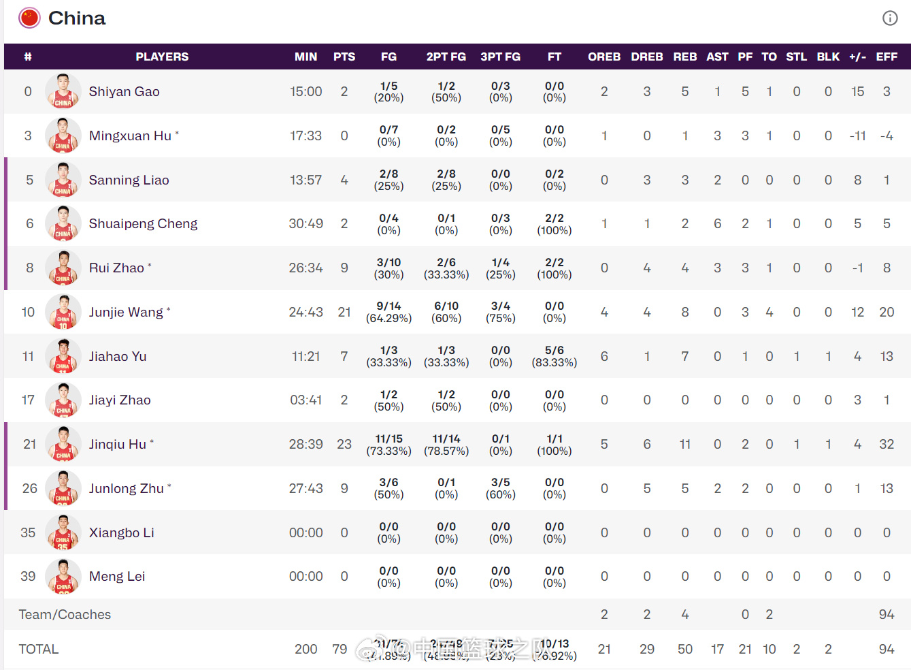Open Jiahao Yu player link
Viewport: 911px width, 670px height.
click(x=118, y=356)
